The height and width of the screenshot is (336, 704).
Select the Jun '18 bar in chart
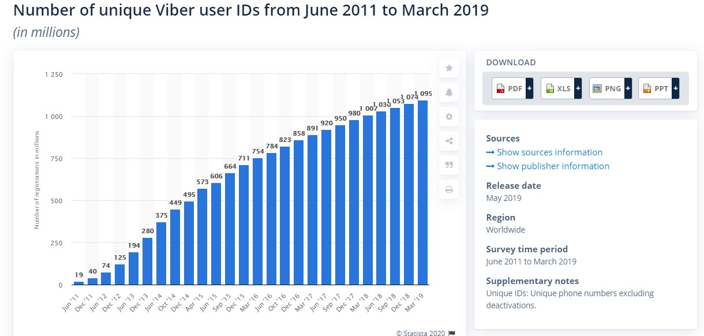coord(381,198)
